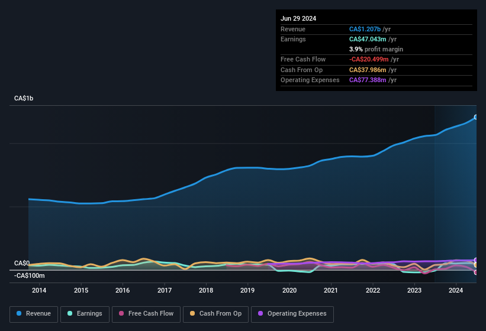Click the Cash From Op tooltip row label

point(301,70)
